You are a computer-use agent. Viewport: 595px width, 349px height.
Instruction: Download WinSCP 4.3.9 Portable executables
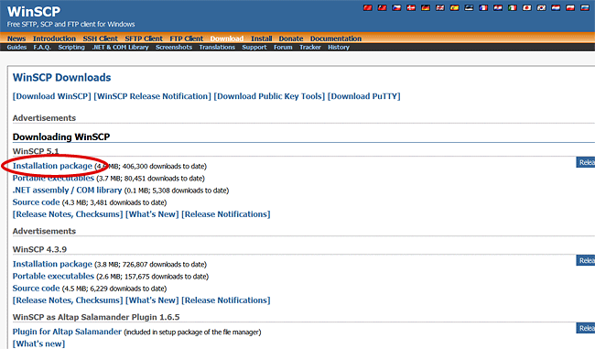point(53,276)
